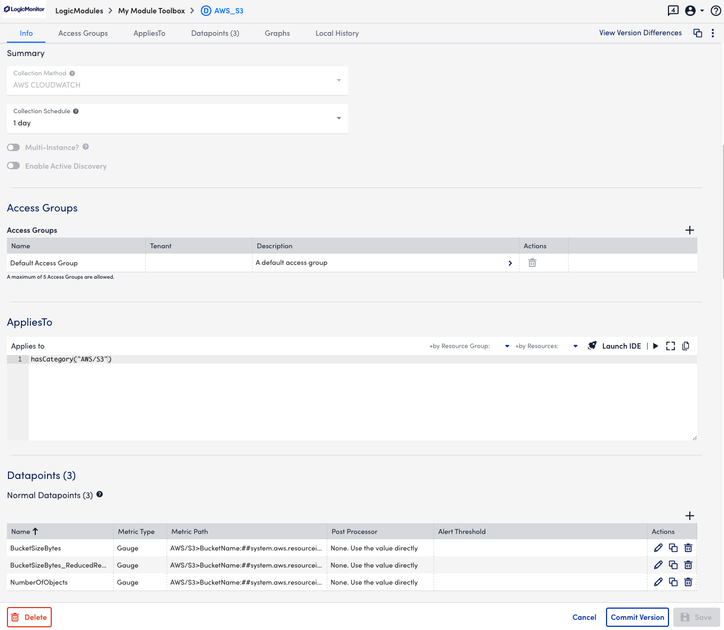
Task: Switch to the AppliesTo tab
Action: click(149, 33)
